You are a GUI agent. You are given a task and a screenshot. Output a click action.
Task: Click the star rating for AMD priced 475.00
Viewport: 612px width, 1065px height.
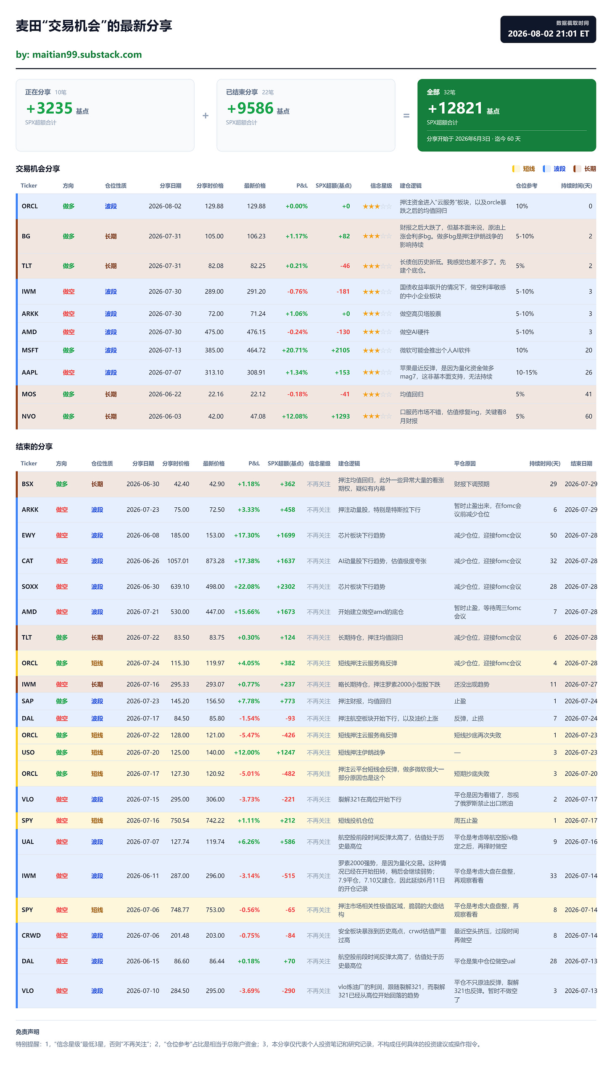[x=377, y=332]
